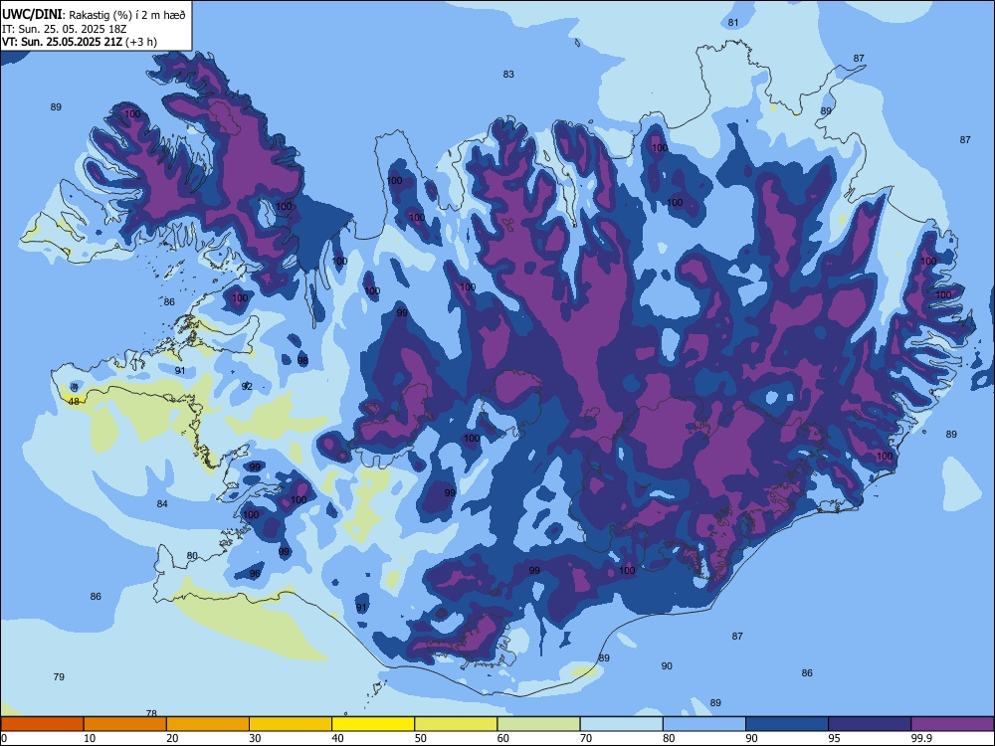Screen dimensions: 995x746
Task: Click the 'UWC/DINI' title text
Action: point(33,14)
